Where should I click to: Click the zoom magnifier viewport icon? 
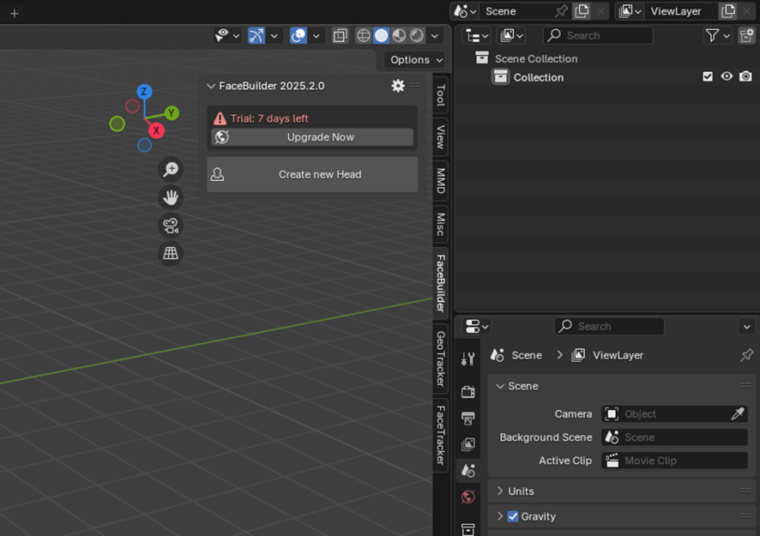pyautogui.click(x=171, y=170)
